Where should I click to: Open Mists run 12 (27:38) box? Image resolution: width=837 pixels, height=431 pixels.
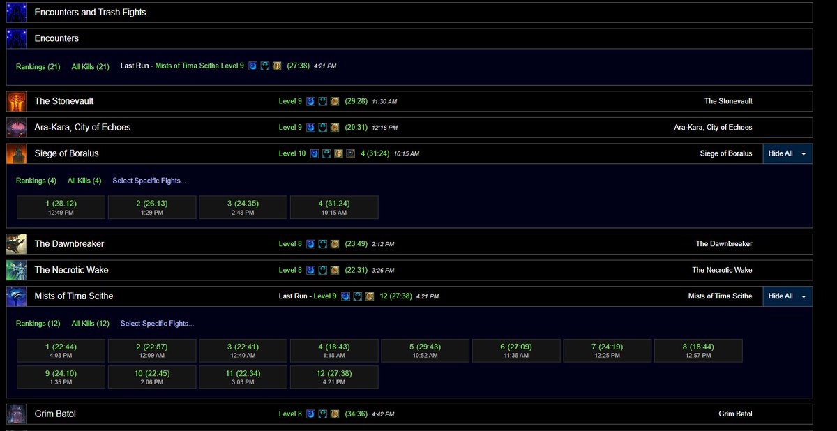(x=334, y=377)
